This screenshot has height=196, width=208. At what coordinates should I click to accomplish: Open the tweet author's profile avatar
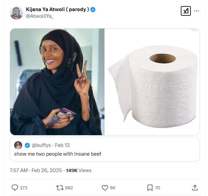(16, 12)
